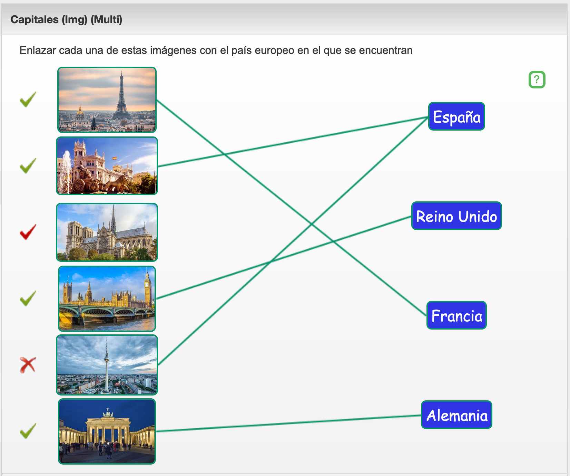
Task: Click the green checkmark beside Big Ben image
Action: (x=28, y=298)
